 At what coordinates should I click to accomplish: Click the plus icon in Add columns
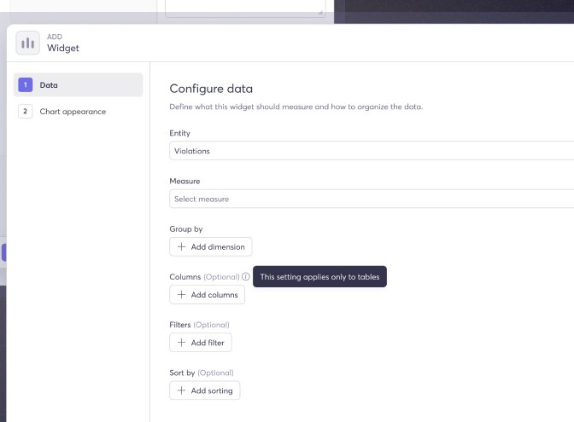[x=181, y=294]
